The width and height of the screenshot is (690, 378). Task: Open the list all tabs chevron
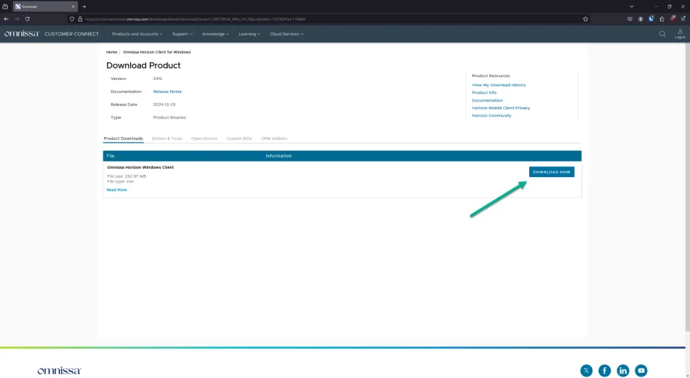632,7
